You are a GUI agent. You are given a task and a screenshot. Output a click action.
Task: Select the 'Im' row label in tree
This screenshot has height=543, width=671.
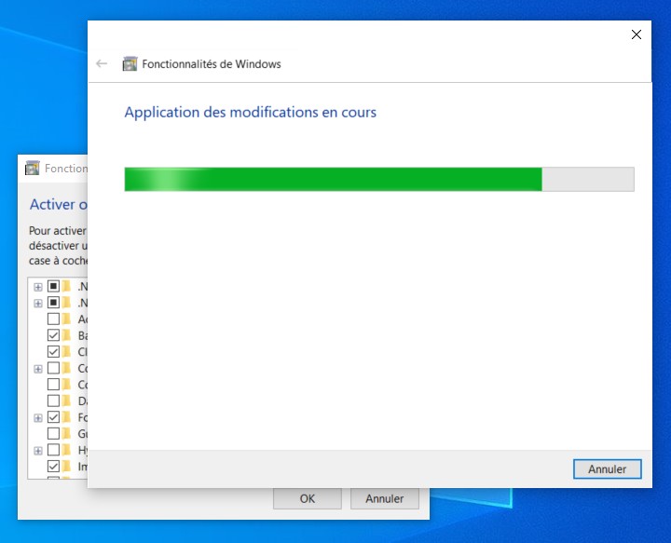(x=83, y=467)
